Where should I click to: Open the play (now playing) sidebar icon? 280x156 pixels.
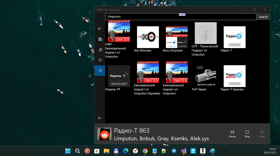(x=100, y=60)
